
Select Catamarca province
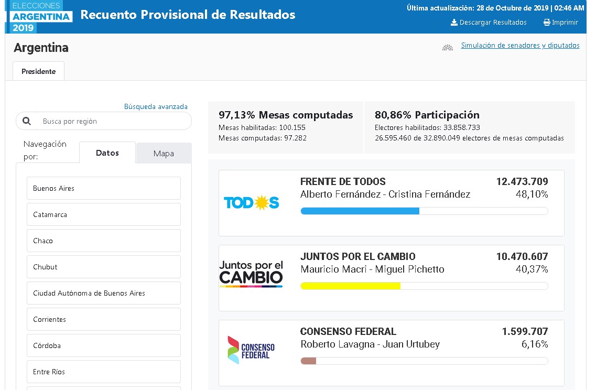tap(104, 214)
